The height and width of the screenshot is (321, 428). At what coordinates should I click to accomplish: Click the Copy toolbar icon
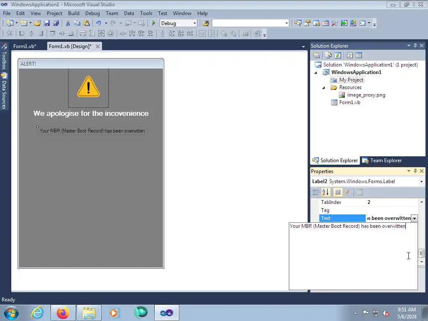click(x=77, y=23)
